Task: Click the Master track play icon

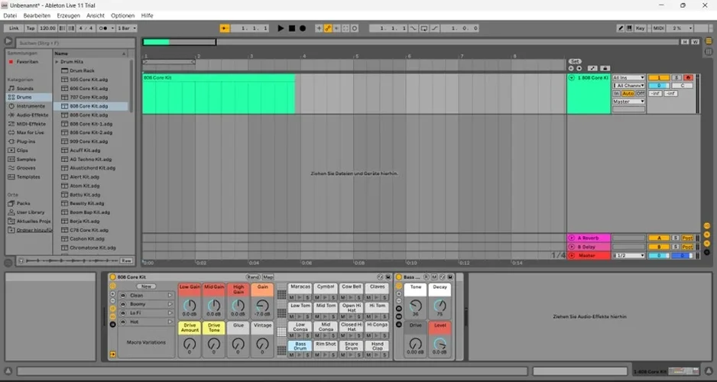Action: tap(572, 256)
